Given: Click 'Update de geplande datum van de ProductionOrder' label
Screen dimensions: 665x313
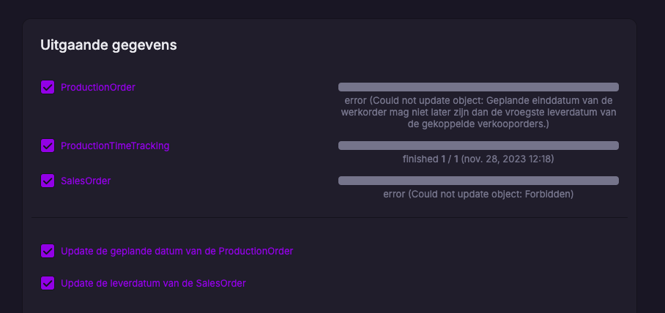Looking at the screenshot, I should [177, 251].
